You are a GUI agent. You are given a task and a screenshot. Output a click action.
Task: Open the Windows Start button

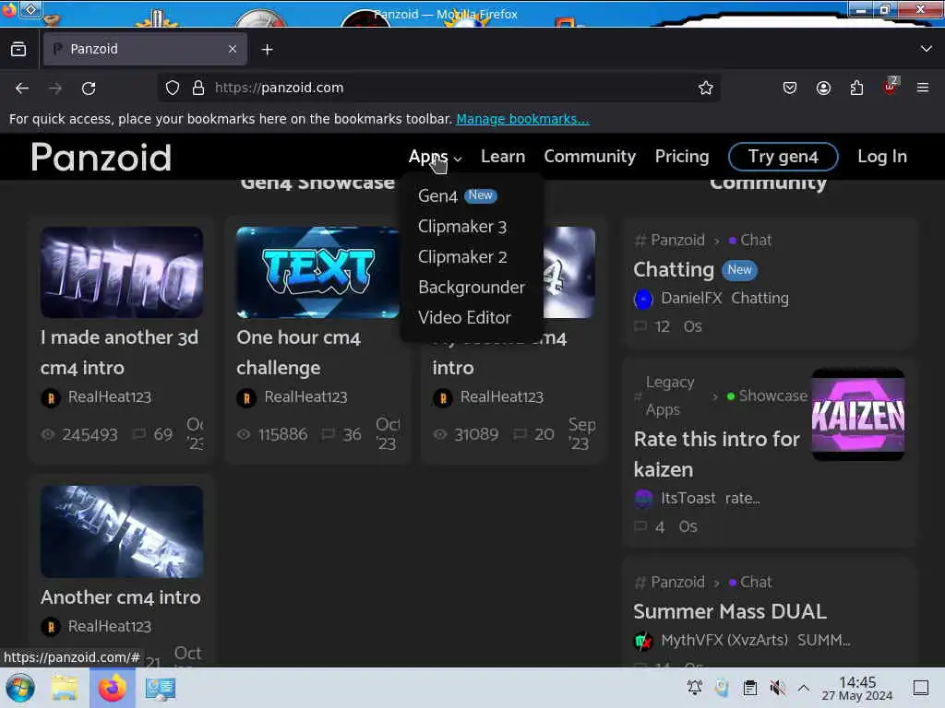coord(20,688)
